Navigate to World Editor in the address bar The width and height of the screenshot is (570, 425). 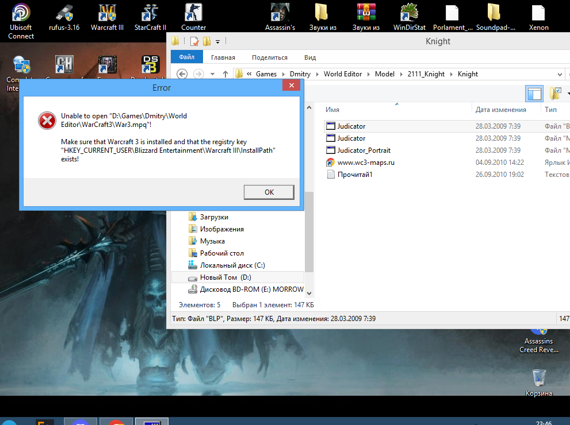(343, 74)
